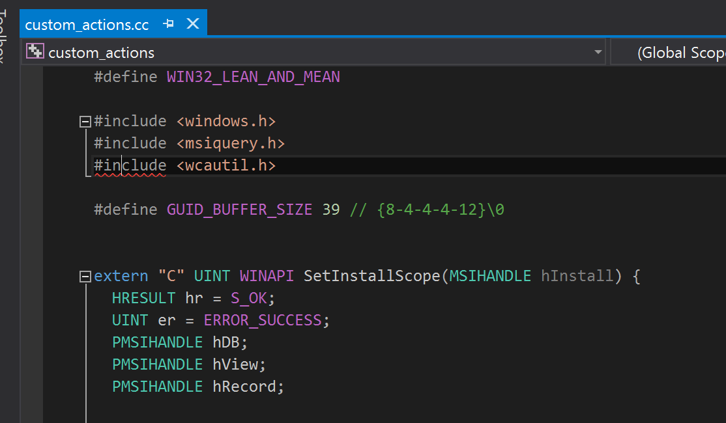Viewport: 726px width, 423px height.
Task: Click the <msiquery.h> include path
Action: (x=231, y=143)
